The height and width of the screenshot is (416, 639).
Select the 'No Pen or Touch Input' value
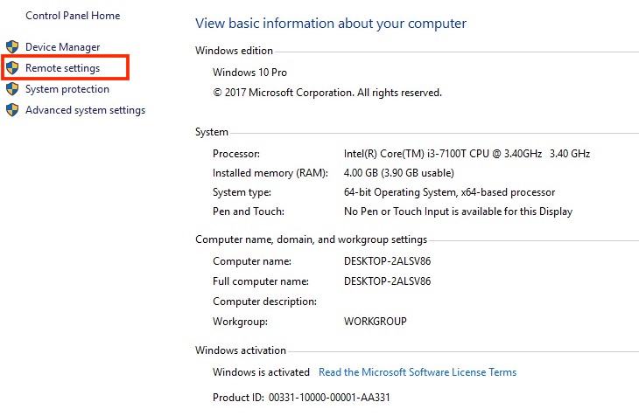click(458, 211)
